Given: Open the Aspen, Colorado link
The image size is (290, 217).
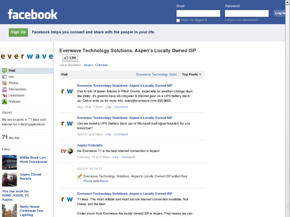Looking at the screenshot, I should click(x=96, y=65).
